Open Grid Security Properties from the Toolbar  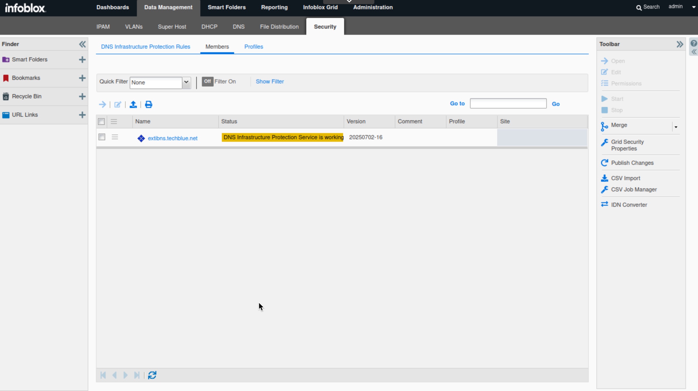[x=627, y=145]
